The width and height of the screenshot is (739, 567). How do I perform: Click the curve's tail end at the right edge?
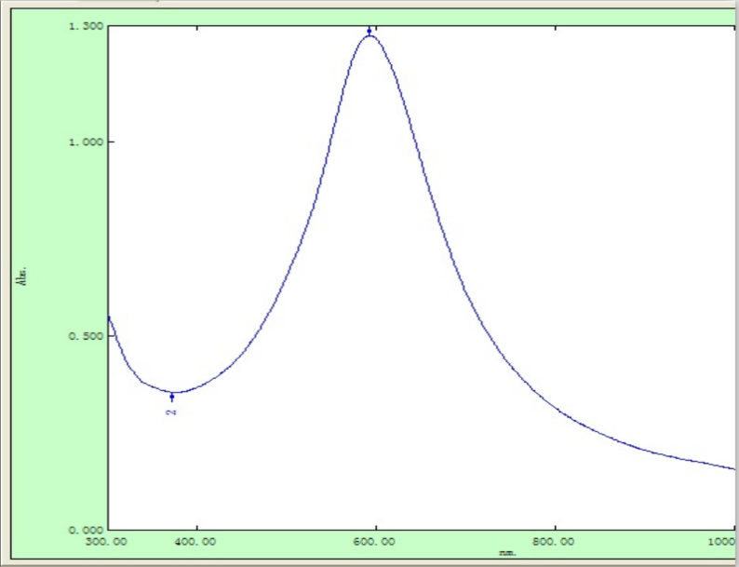[732, 468]
